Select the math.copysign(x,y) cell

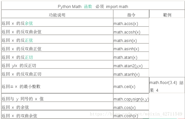[131, 99]
